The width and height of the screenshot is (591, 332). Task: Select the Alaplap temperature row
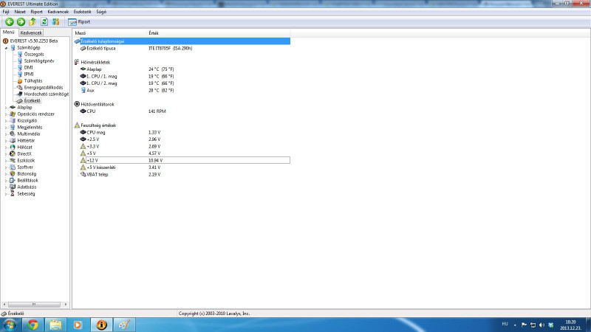[182, 69]
